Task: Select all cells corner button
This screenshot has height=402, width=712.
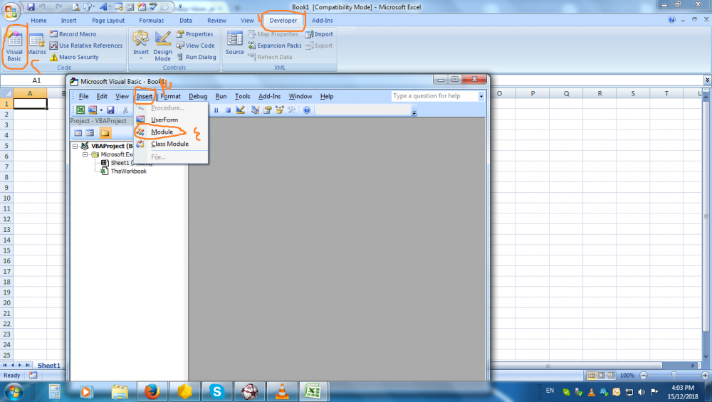Action: click(x=7, y=93)
